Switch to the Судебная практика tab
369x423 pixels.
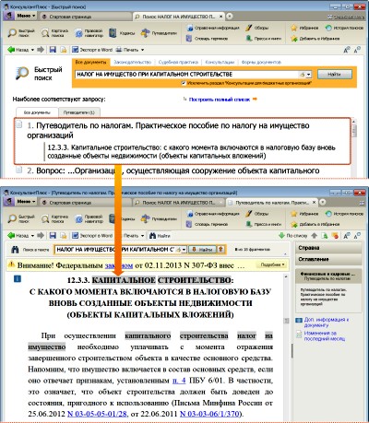[178, 62]
